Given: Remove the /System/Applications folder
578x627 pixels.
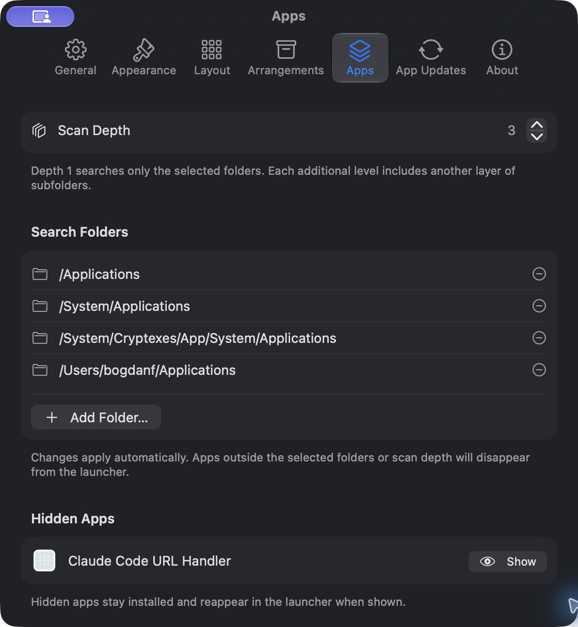Looking at the screenshot, I should click(539, 306).
